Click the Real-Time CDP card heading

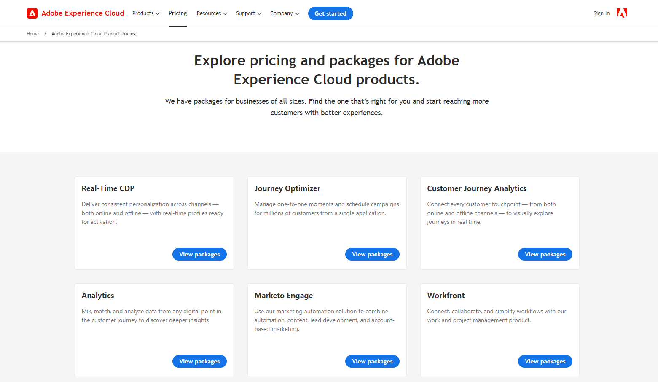coord(108,188)
